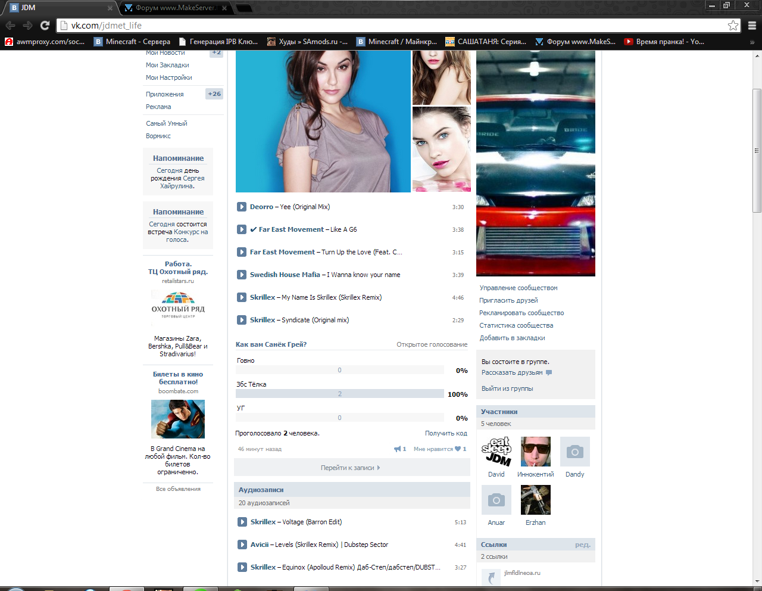Click Рассказать друзьям link
The image size is (762, 591).
pos(512,372)
